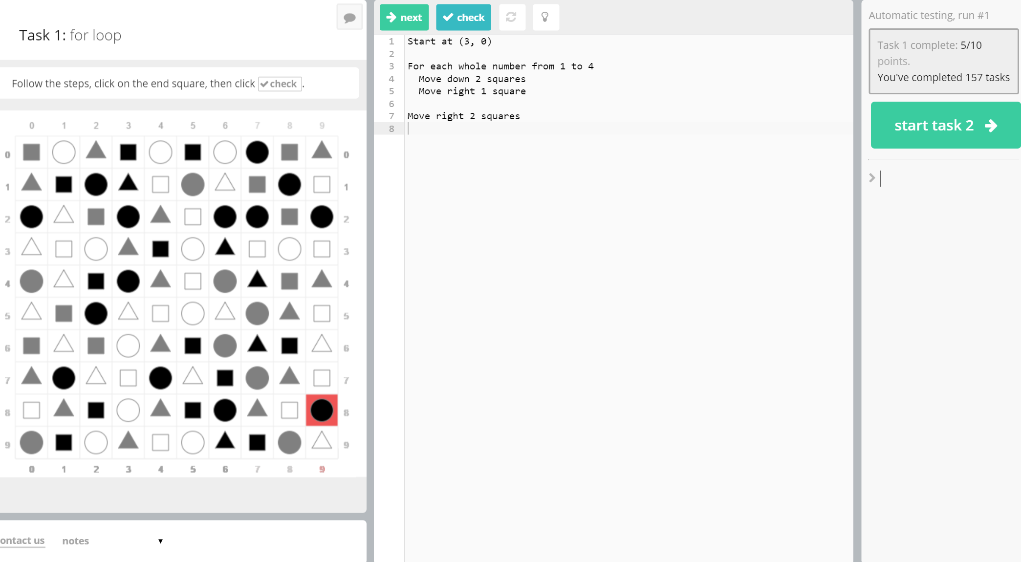The width and height of the screenshot is (1021, 562).
Task: Click the inline check label in instructions
Action: pyautogui.click(x=280, y=84)
